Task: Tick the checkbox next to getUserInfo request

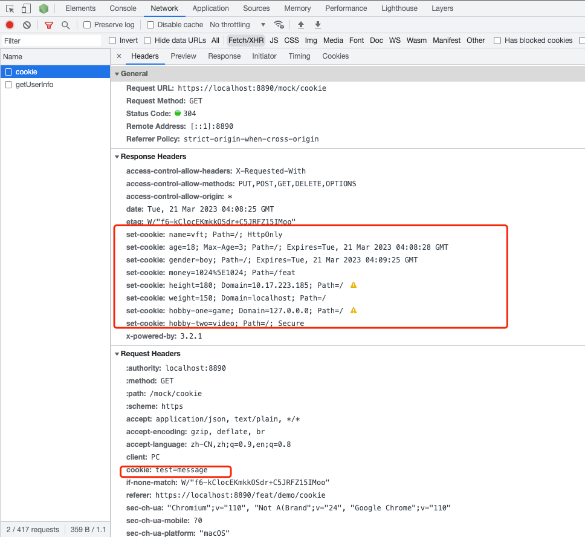Action: pyautogui.click(x=8, y=85)
